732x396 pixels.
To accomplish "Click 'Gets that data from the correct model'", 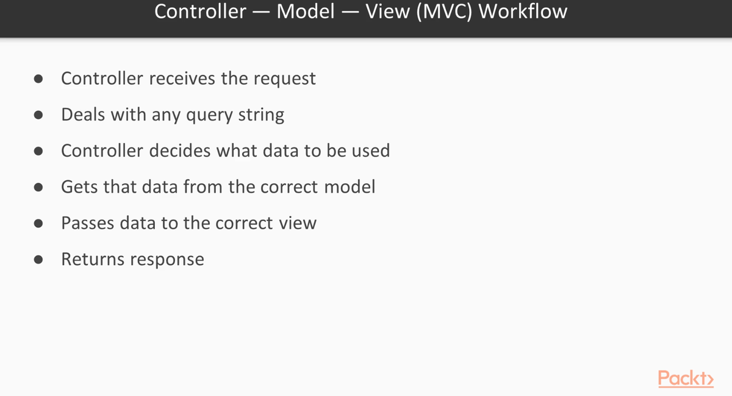I will point(218,187).
